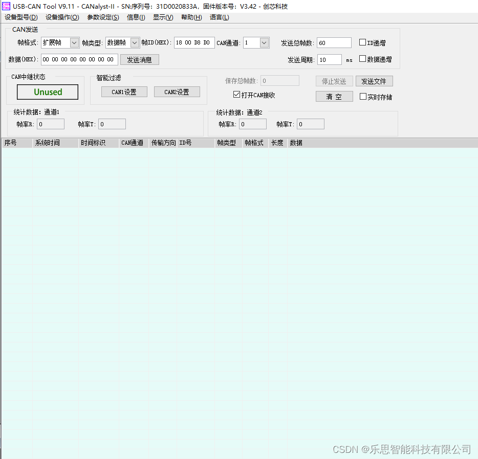
Task: Open the 设备型号(D) menu
Action: coord(20,17)
